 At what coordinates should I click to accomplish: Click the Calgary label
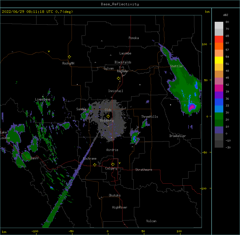coord(111,168)
